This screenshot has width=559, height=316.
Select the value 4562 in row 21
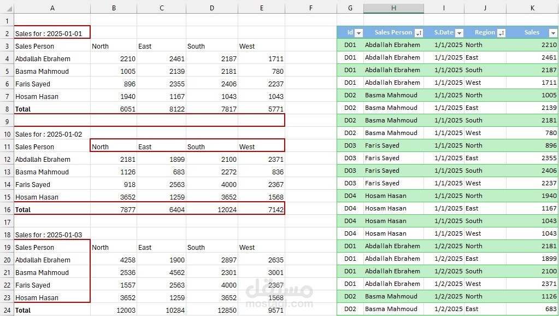coord(177,272)
